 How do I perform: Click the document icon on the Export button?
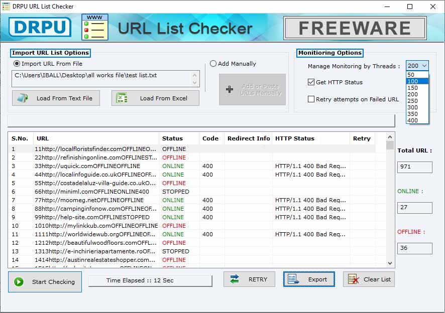coord(293,279)
